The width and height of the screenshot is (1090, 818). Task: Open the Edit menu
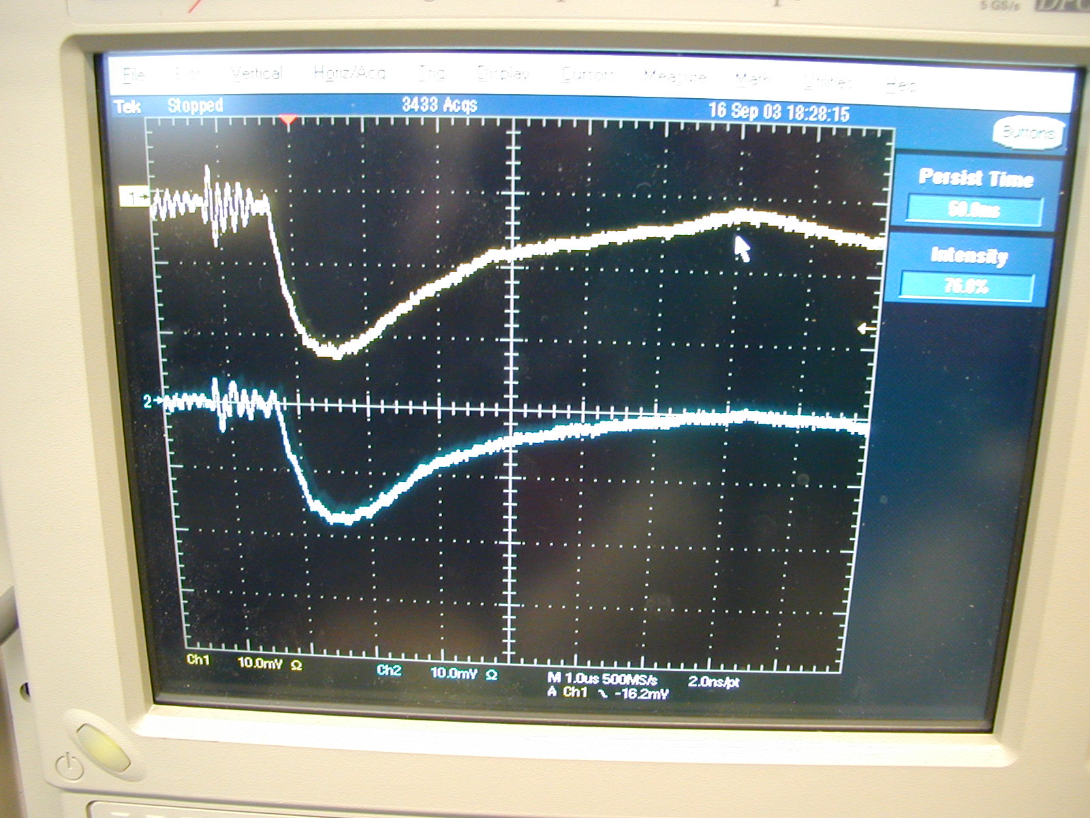pos(187,72)
